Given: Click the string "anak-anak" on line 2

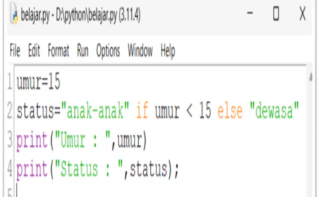Looking at the screenshot, I should 95,111.
